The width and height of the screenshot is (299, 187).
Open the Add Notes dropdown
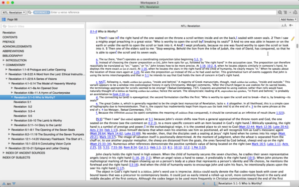click(x=289, y=19)
